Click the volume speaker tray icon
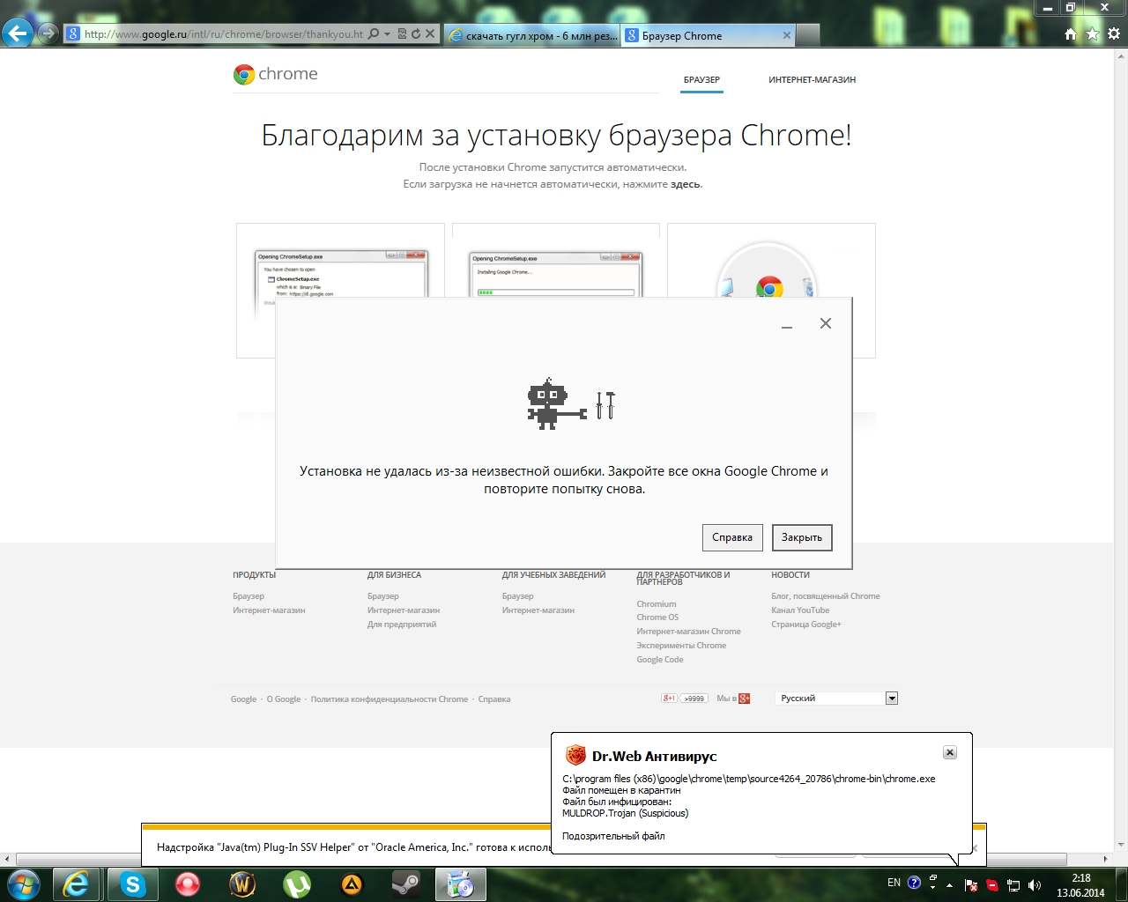This screenshot has width=1128, height=902. coord(1035,885)
